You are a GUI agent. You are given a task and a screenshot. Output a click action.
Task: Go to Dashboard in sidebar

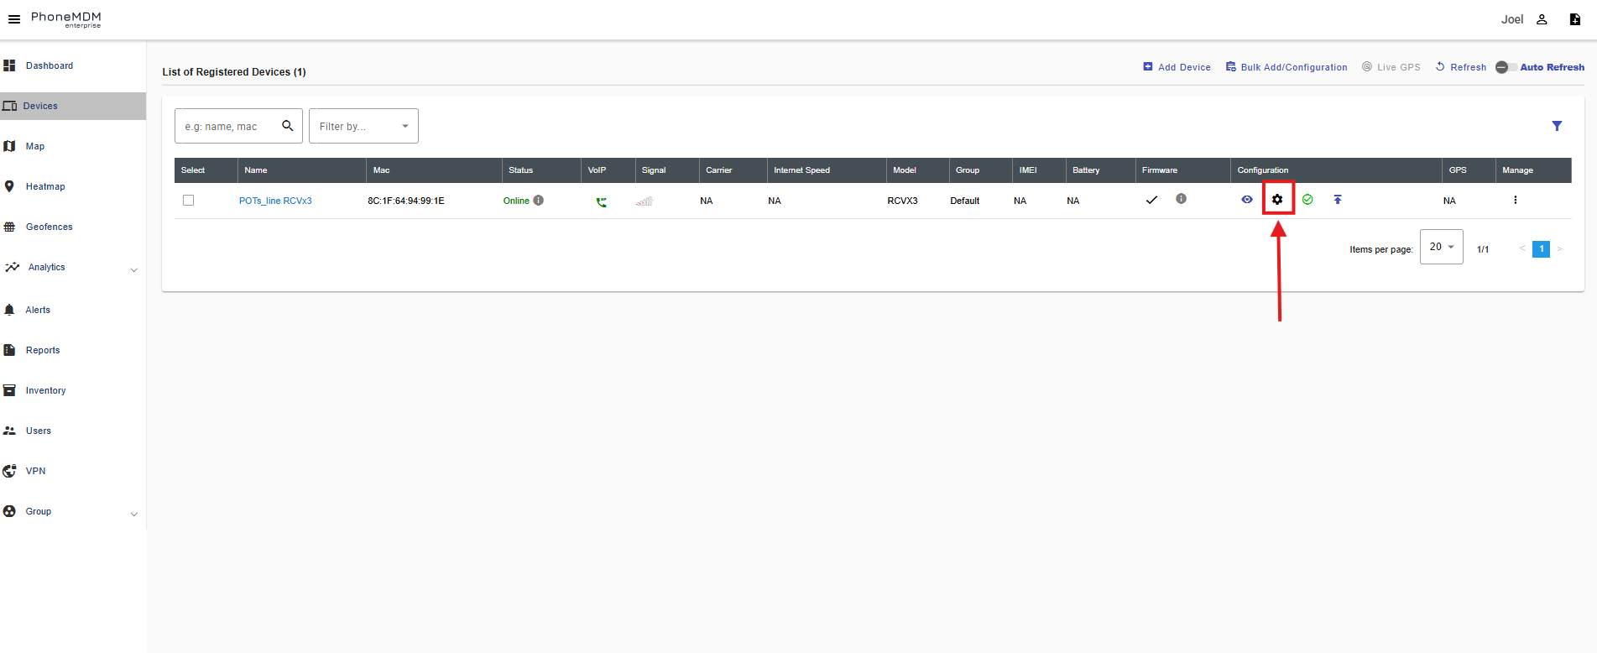49,65
